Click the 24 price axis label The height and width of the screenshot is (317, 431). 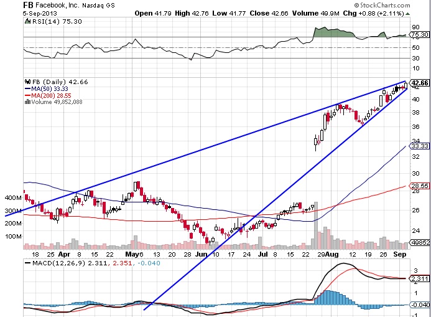tap(415, 230)
